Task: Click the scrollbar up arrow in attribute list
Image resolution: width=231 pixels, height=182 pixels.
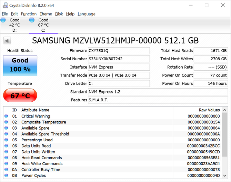Action: coord(225,110)
